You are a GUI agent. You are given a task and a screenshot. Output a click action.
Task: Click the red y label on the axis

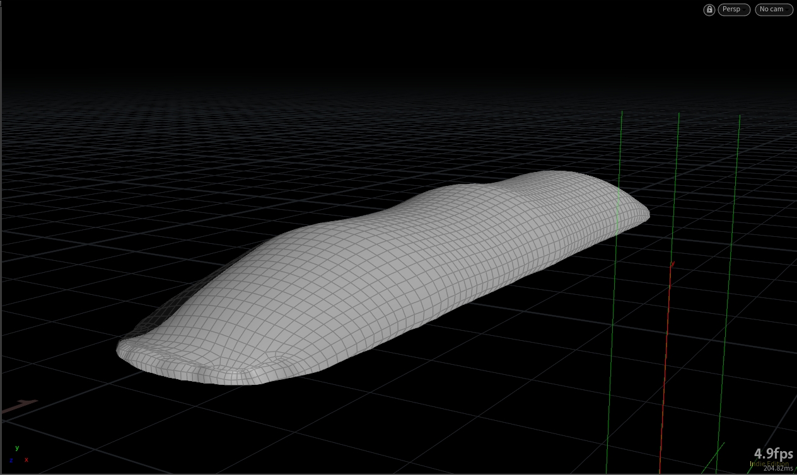673,264
